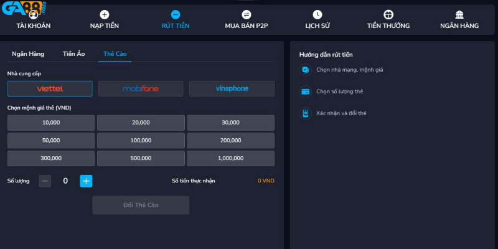Switch to the Tiền Ảo tab

73,54
